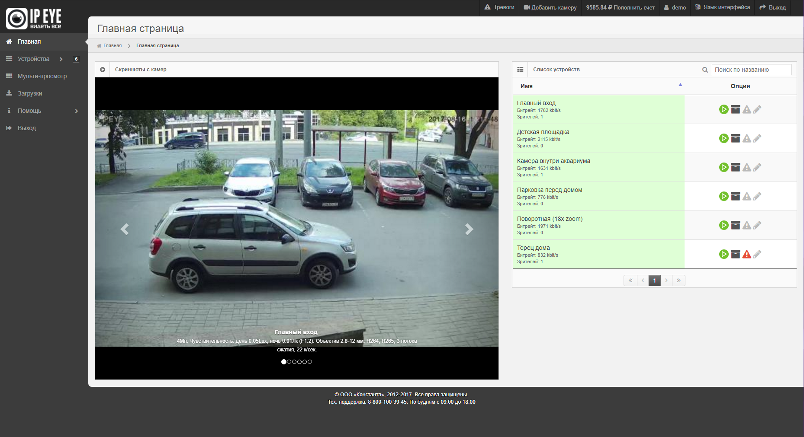Open archive for Детская площадка camera
This screenshot has height=437, width=804.
pos(735,138)
